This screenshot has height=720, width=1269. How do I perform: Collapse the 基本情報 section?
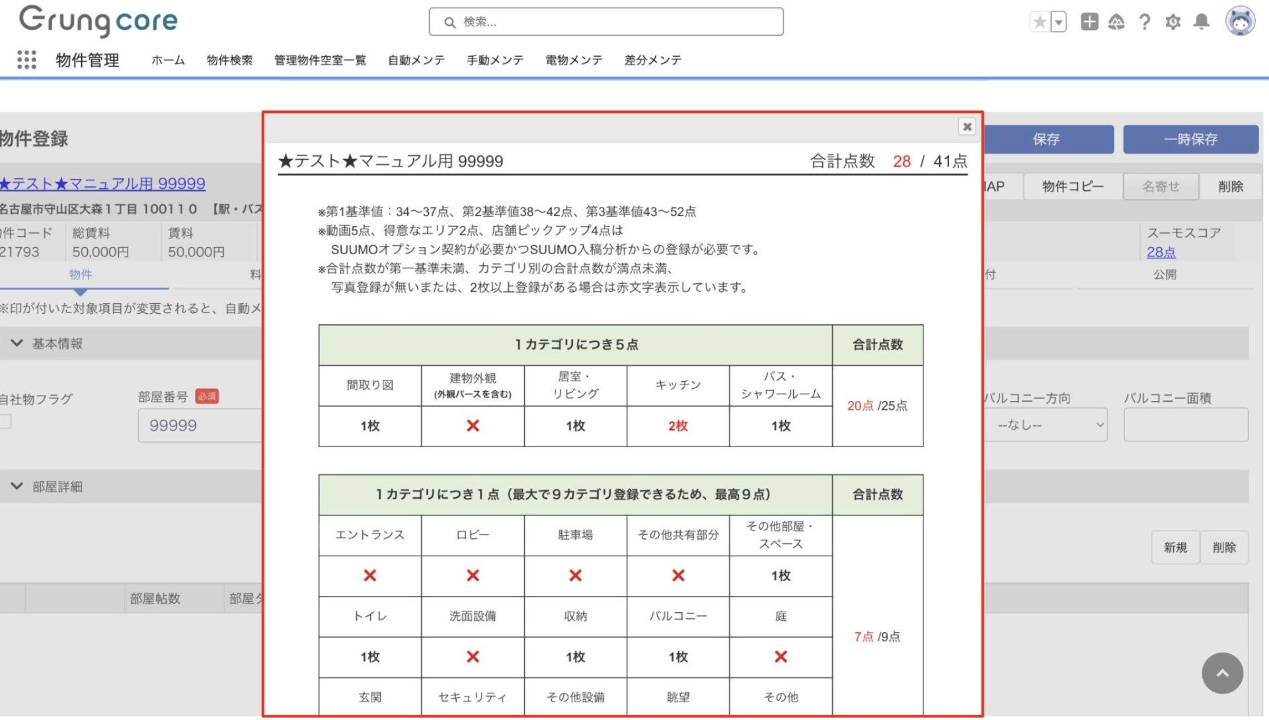pyautogui.click(x=17, y=343)
